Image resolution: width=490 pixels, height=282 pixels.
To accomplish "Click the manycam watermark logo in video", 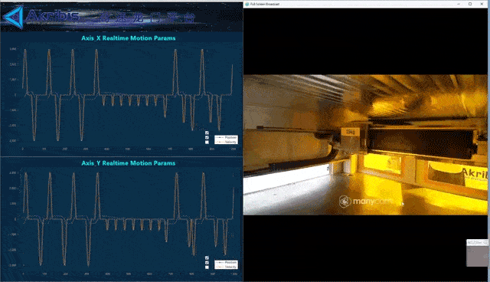I will coord(366,201).
